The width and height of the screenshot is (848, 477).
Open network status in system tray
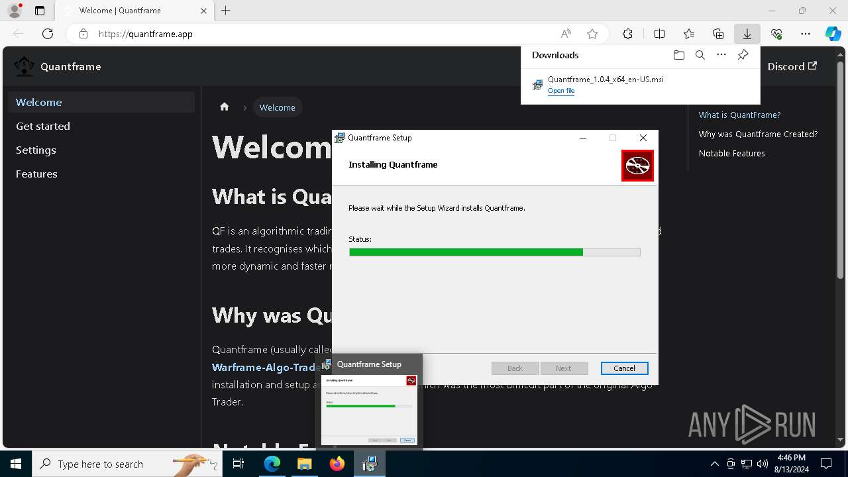click(747, 464)
